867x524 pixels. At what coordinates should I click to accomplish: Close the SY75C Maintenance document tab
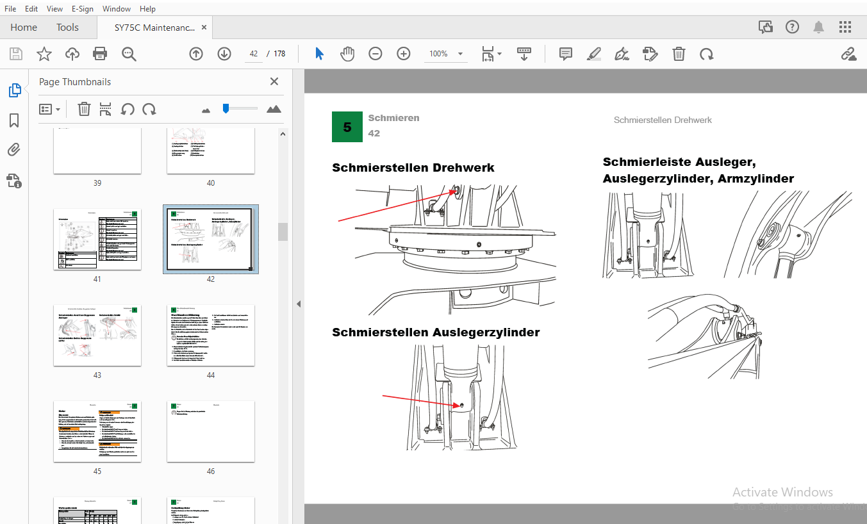[204, 28]
